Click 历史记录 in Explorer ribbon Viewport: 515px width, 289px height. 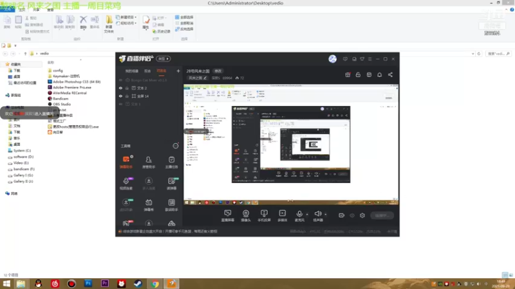(162, 31)
